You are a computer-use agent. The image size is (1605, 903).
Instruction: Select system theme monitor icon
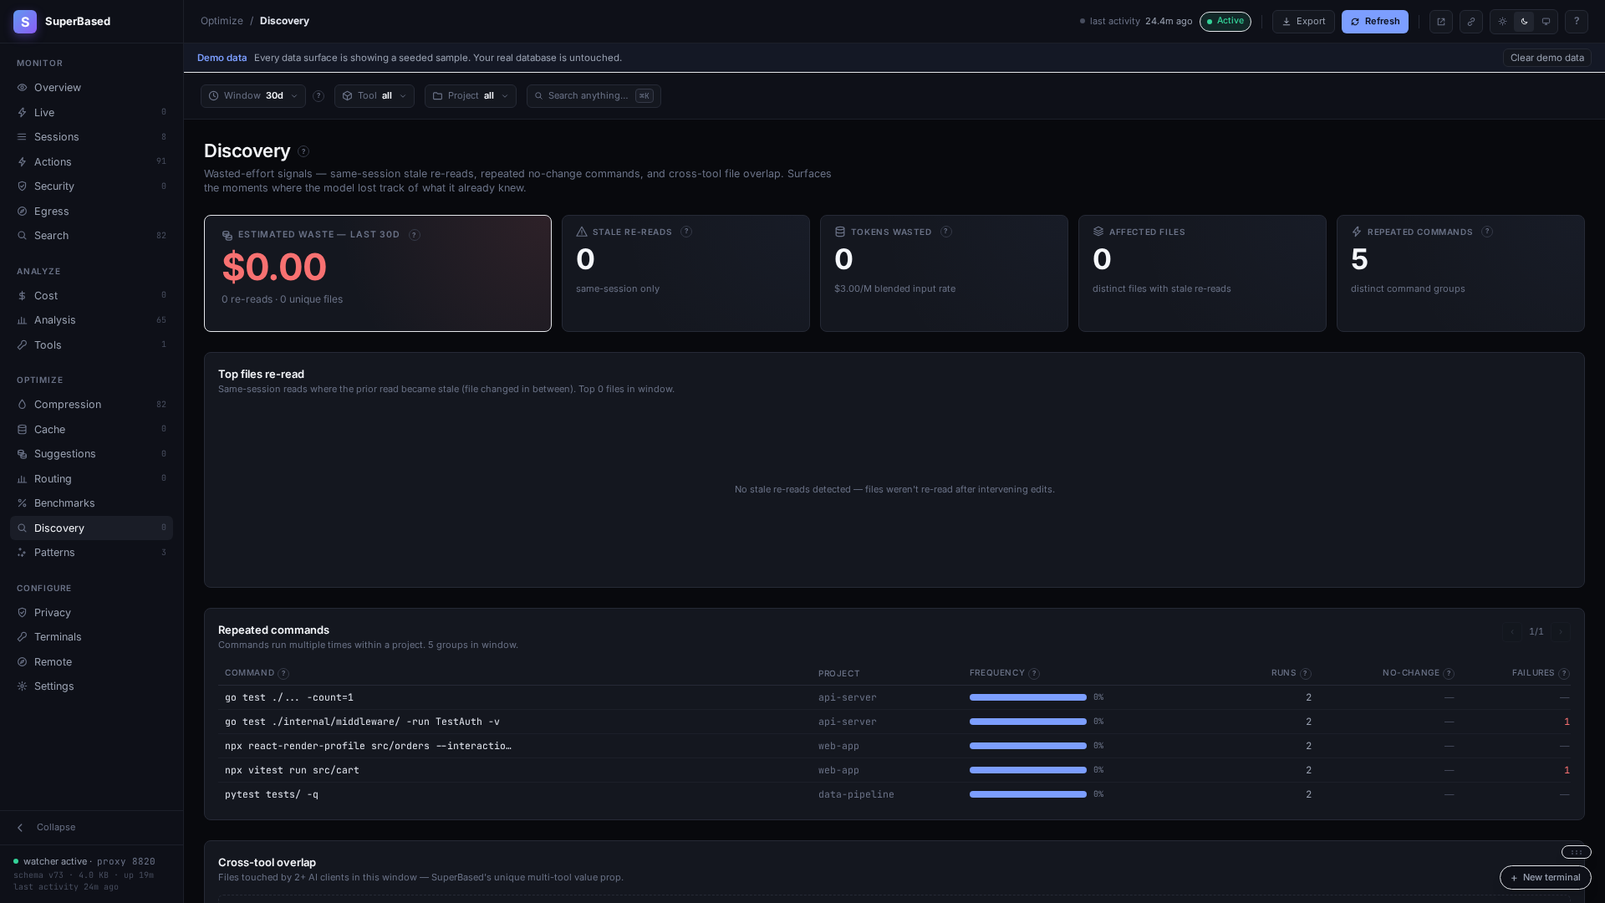(x=1546, y=22)
